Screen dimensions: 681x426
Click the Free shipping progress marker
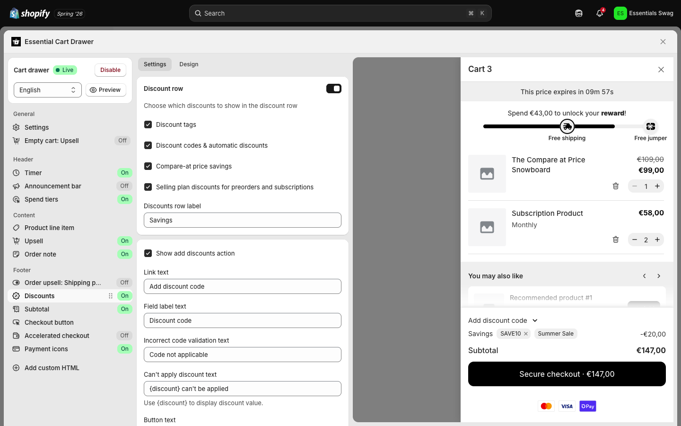point(567,126)
